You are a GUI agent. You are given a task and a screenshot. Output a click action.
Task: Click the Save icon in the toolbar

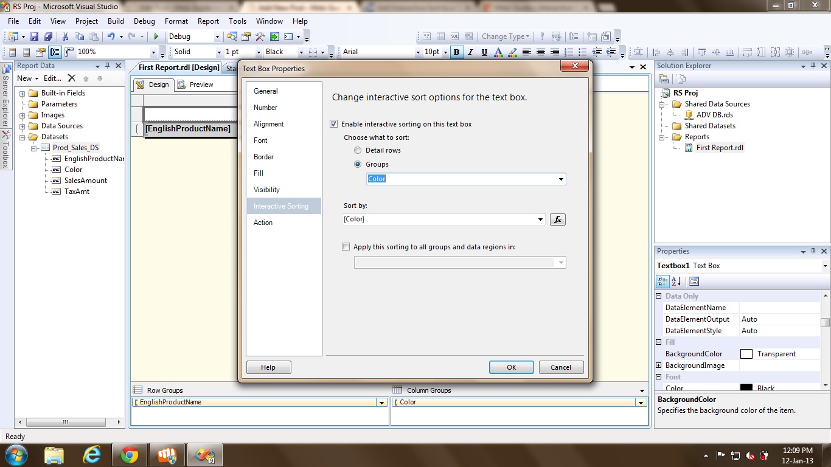pyautogui.click(x=34, y=37)
